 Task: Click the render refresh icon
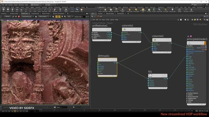[13, 17]
